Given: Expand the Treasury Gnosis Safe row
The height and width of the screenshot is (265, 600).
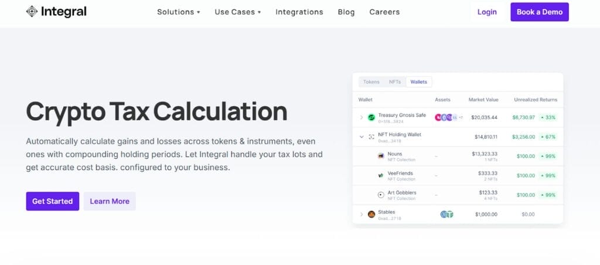Looking at the screenshot, I should pyautogui.click(x=362, y=117).
